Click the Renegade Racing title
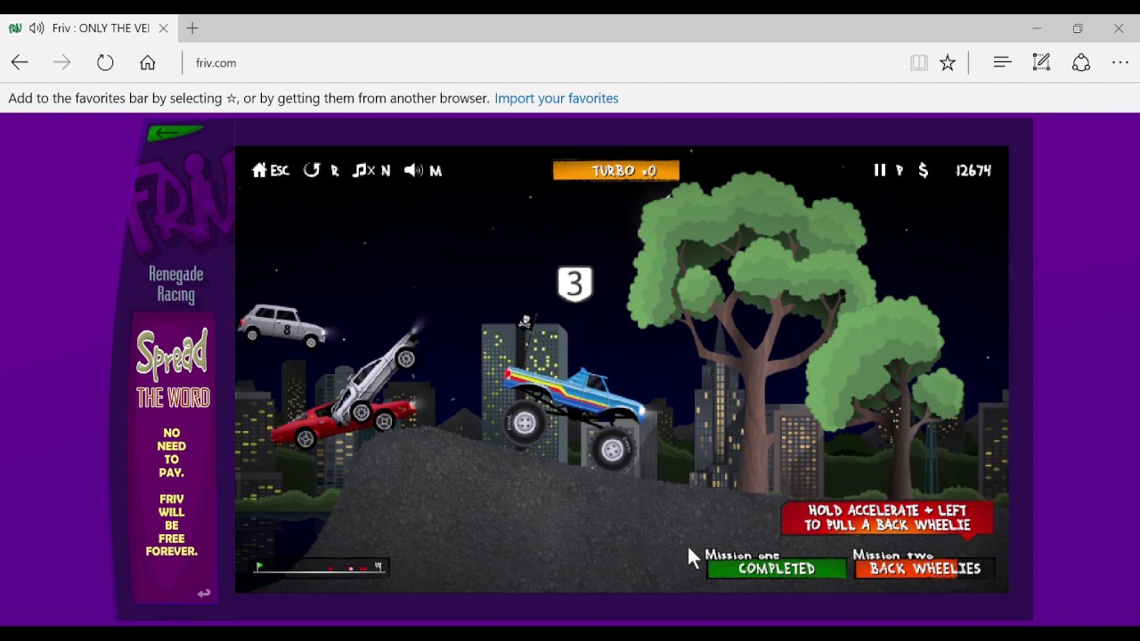This screenshot has width=1140, height=641. coord(175,285)
